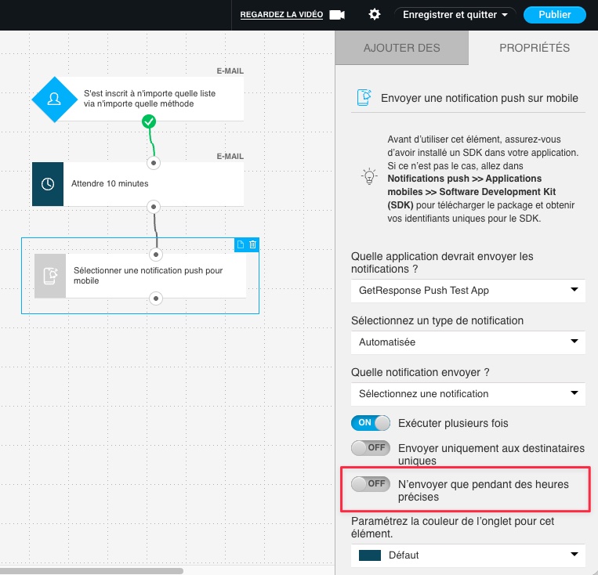Switch to the PROPRIÉTÉS tab
The height and width of the screenshot is (575, 598).
coord(535,48)
